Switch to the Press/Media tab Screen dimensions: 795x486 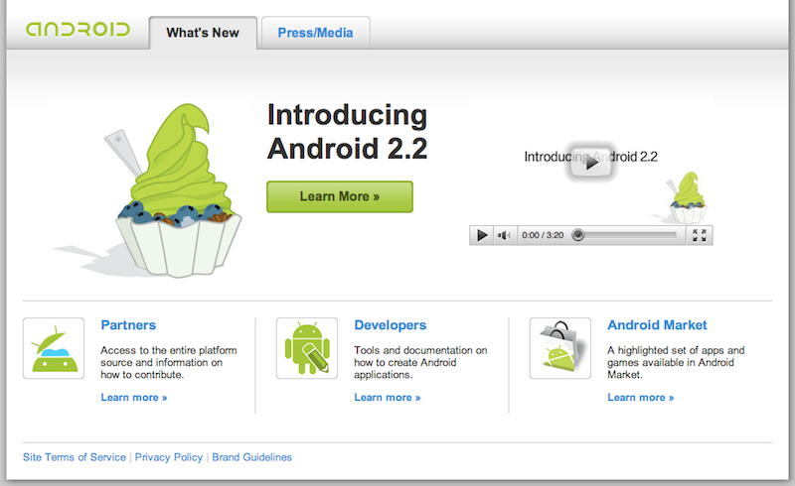click(x=315, y=33)
